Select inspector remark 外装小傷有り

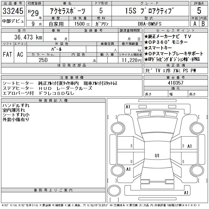pos(16,120)
